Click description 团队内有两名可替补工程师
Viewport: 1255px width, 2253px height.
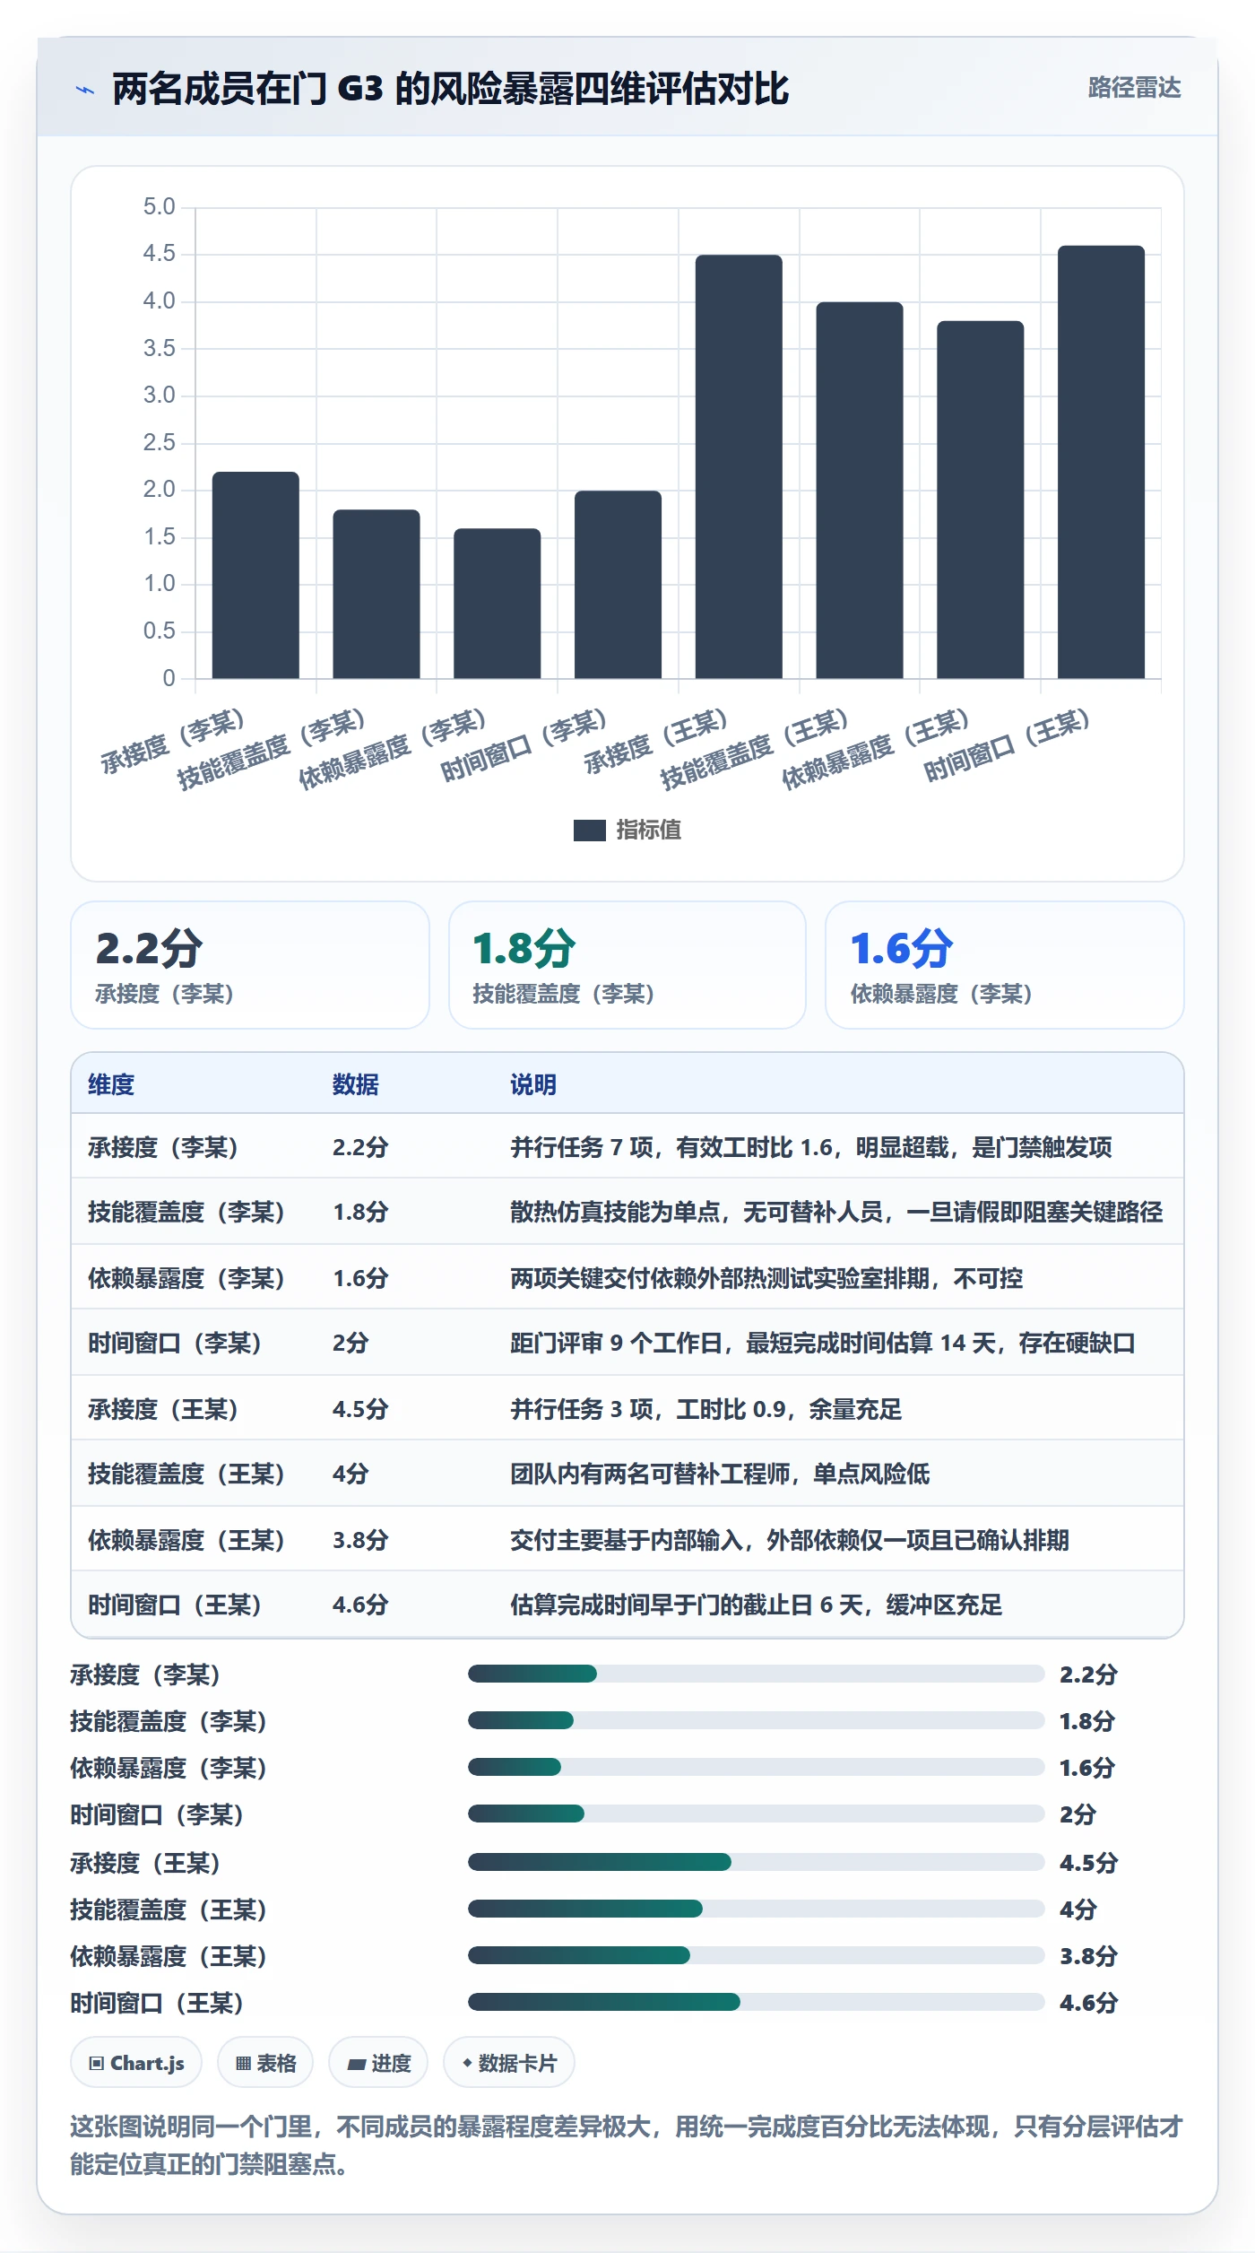pyautogui.click(x=720, y=1474)
